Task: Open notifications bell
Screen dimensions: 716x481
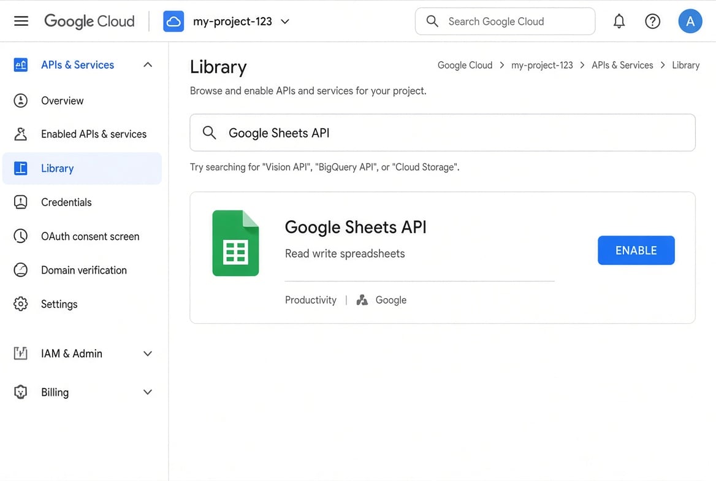Action: click(x=619, y=21)
